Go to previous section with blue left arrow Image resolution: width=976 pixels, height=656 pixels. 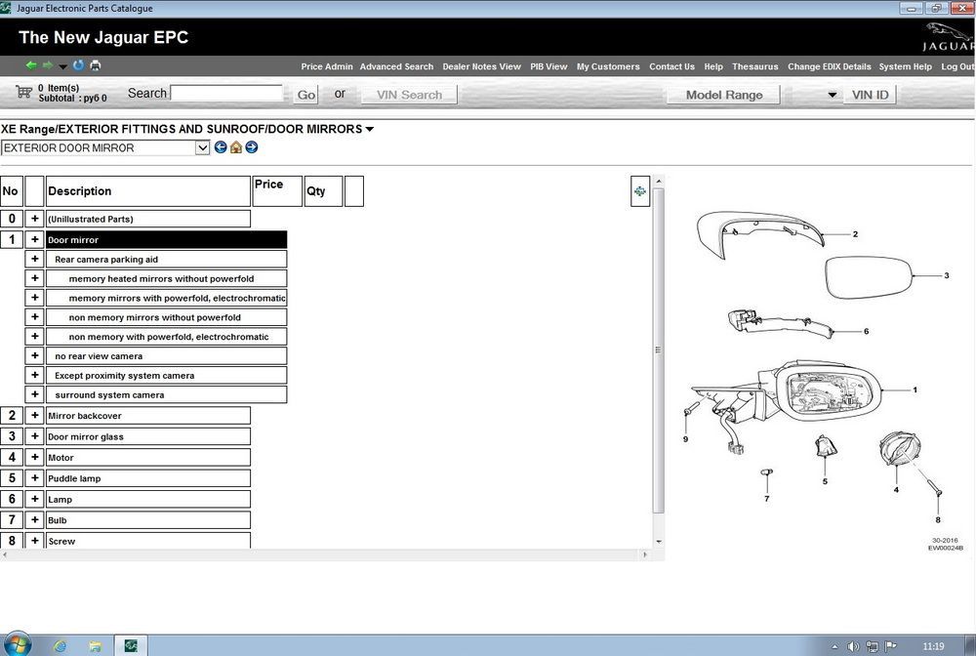click(221, 147)
